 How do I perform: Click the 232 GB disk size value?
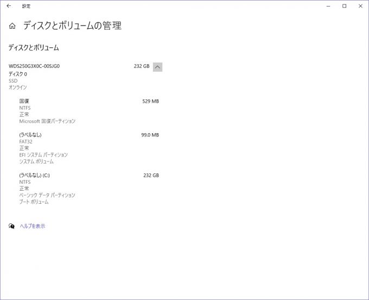142,66
